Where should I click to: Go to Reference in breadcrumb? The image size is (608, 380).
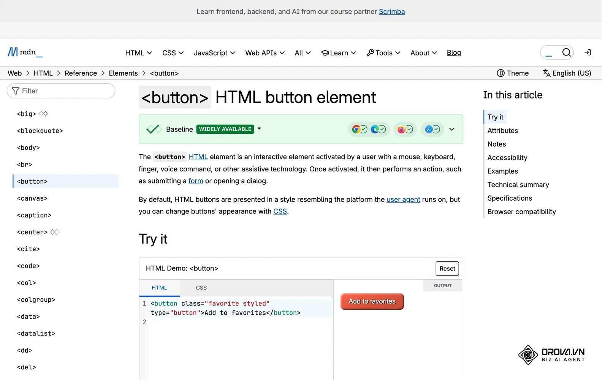[x=81, y=73]
